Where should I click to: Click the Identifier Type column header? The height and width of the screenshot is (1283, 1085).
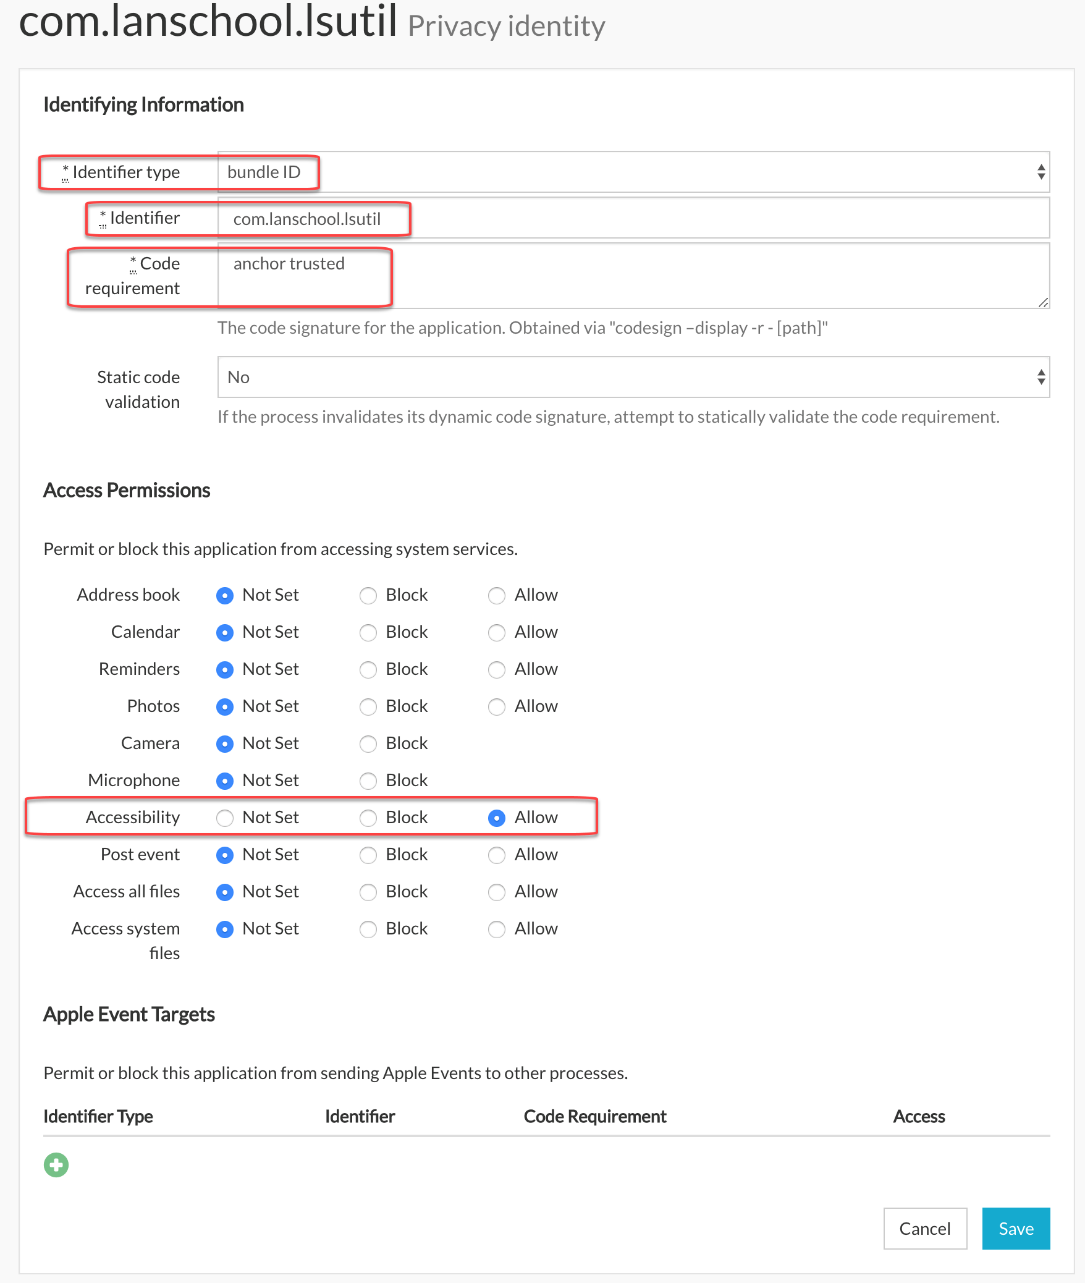pyautogui.click(x=98, y=1116)
